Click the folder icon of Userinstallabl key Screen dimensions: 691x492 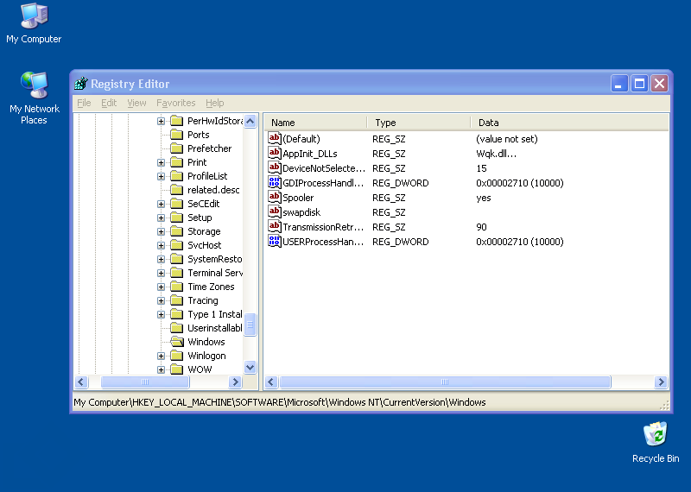point(177,328)
